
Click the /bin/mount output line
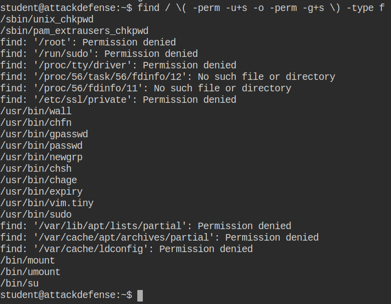point(27,261)
